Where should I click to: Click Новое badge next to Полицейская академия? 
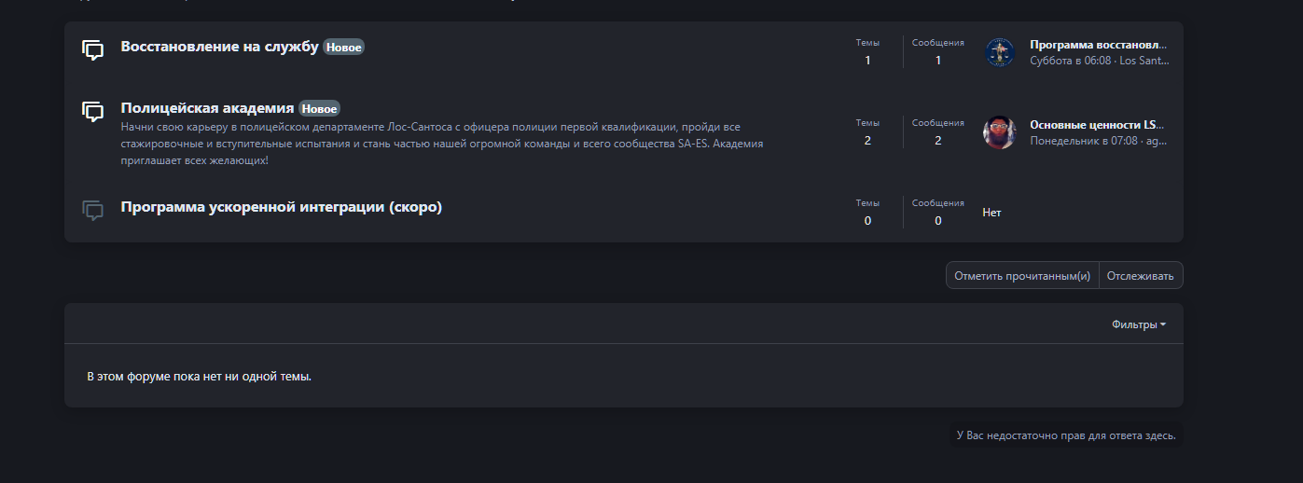[x=319, y=108]
